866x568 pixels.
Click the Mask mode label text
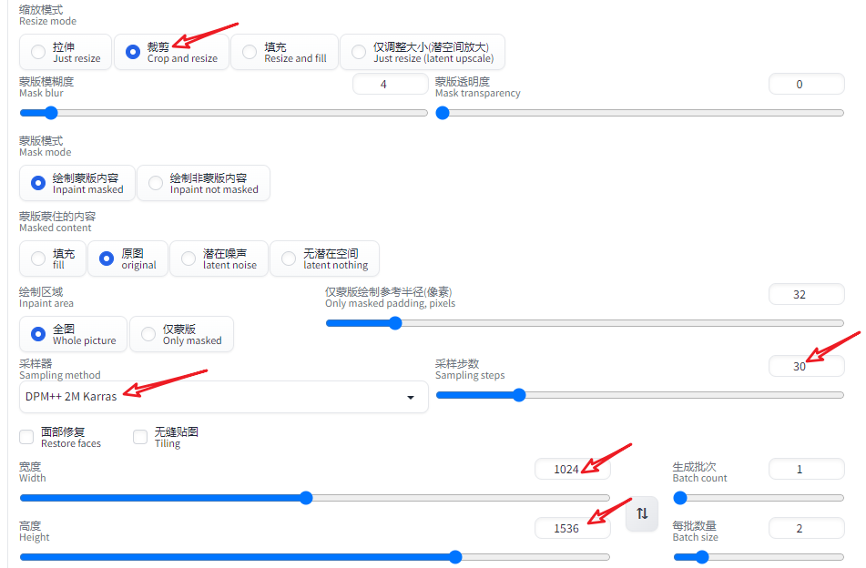(46, 152)
